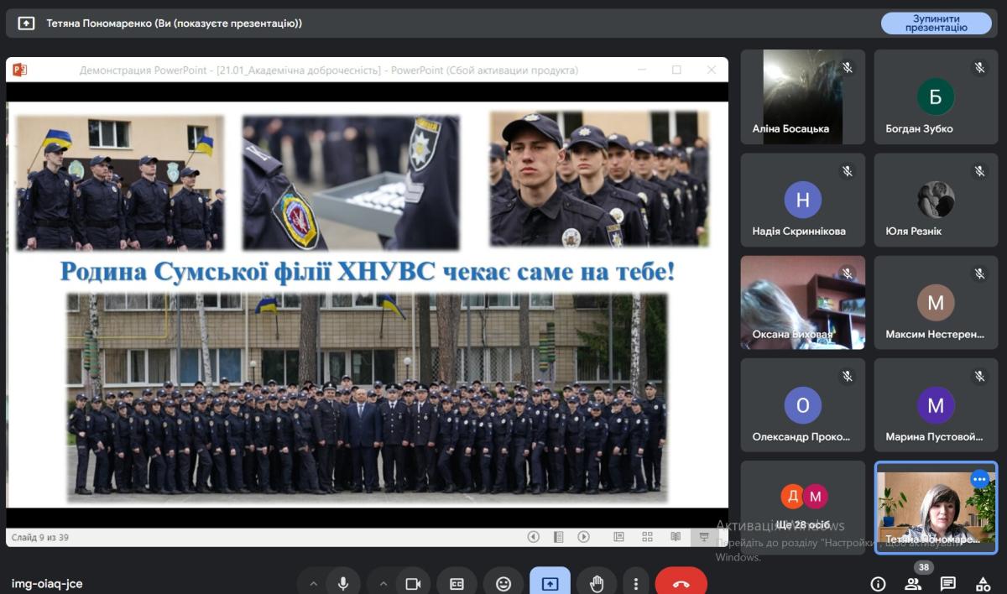Viewport: 1007px width, 594px height.
Task: Select the 'Ще 28 осіб' participants tile
Action: tap(802, 507)
